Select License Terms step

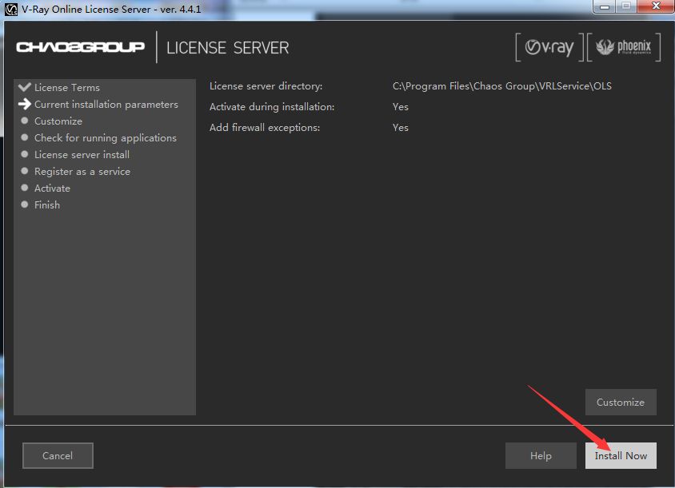pyautogui.click(x=67, y=87)
